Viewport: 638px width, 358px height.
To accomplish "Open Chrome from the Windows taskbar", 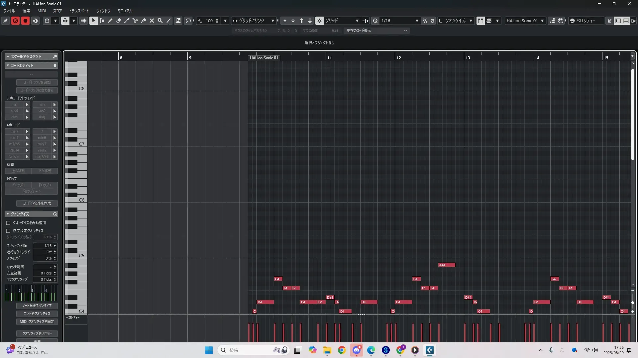I will point(342,350).
